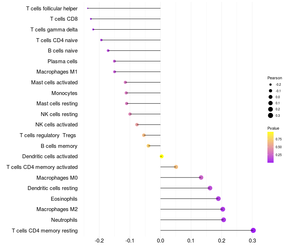286x250 pixels.
Task: Click the 0.0 x-axis tick label
Action: point(161,241)
